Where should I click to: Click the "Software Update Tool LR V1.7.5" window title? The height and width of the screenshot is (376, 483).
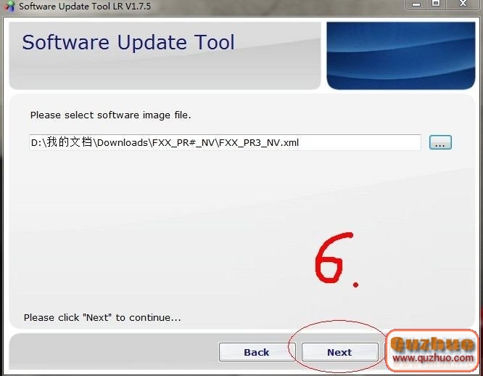(85, 6)
